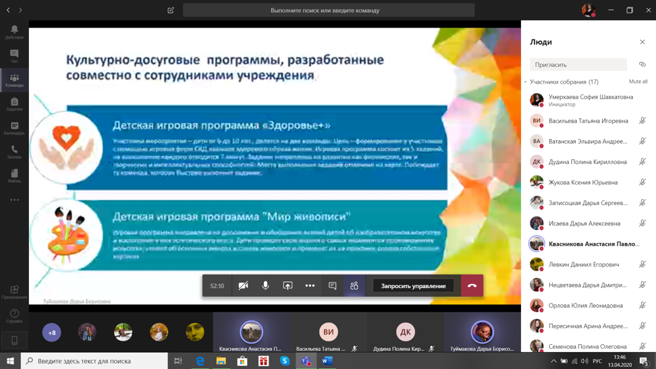The image size is (656, 369).
Task: Copy meeting join link icon
Action: click(643, 65)
